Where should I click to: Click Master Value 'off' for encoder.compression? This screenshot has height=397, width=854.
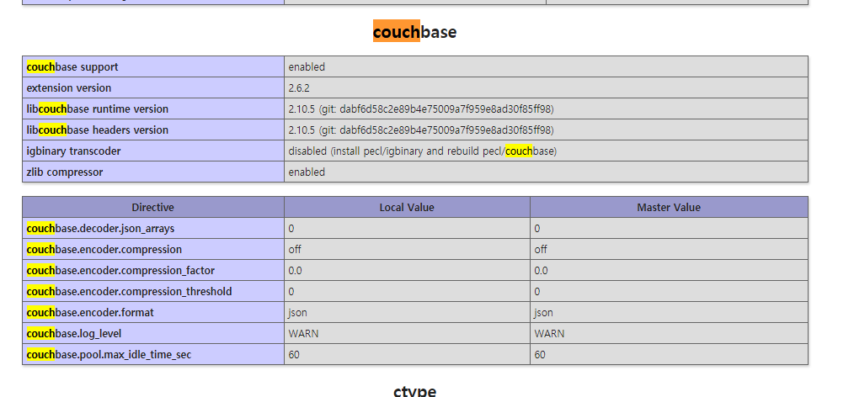[541, 250]
